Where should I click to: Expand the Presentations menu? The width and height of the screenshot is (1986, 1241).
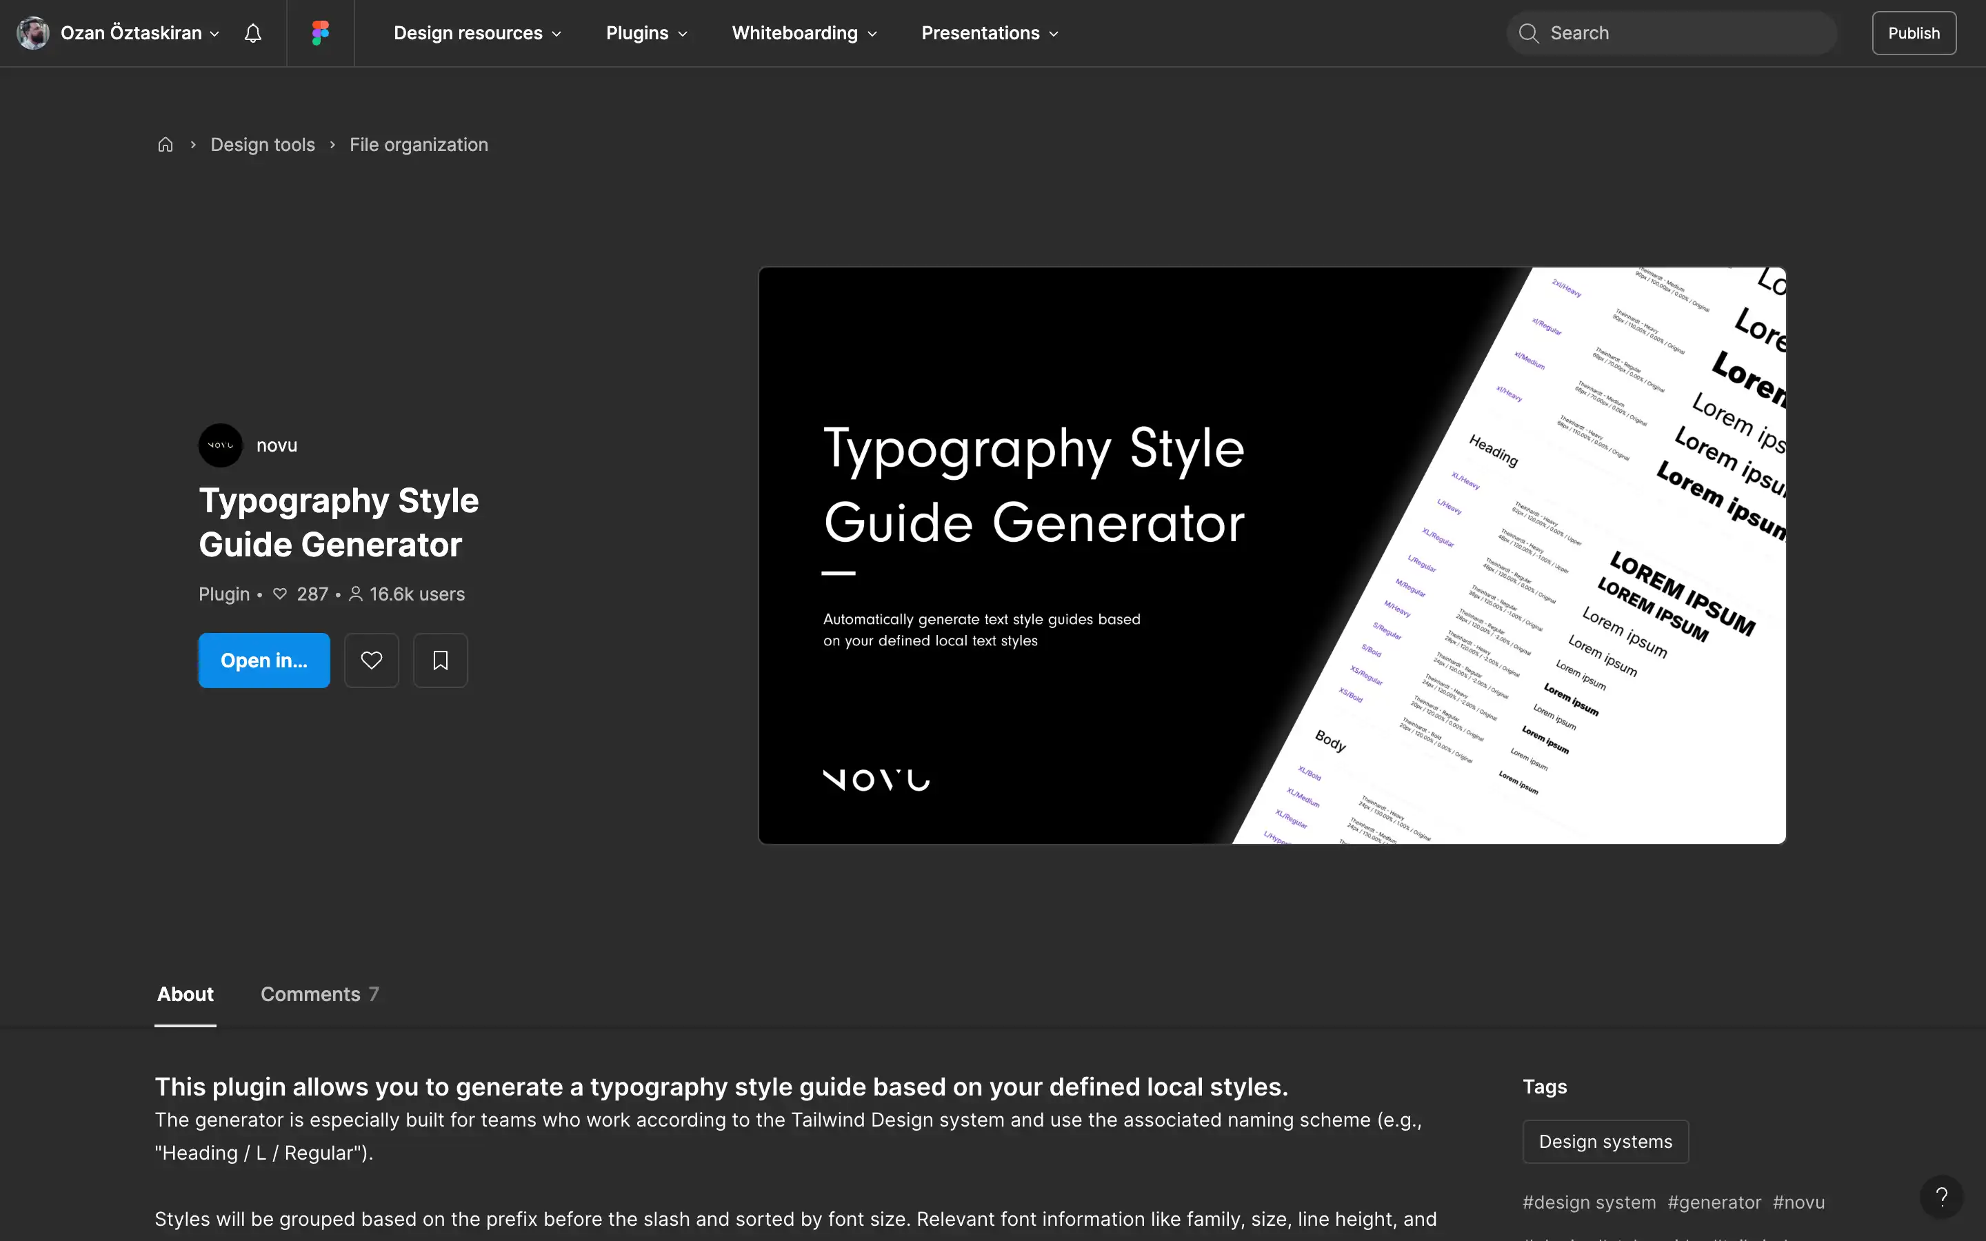coord(990,33)
